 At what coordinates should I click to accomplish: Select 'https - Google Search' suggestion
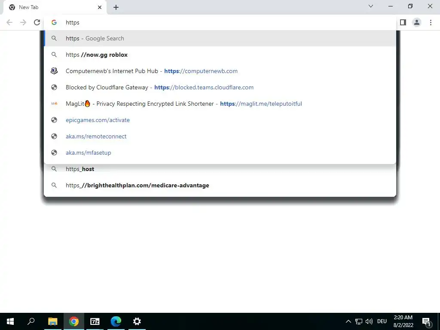(220, 38)
